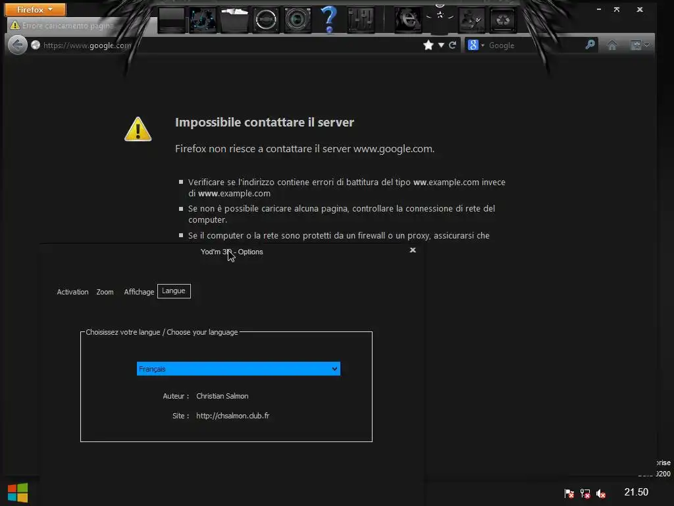The height and width of the screenshot is (506, 674).
Task: Open the Firefox menu button
Action: point(36,9)
